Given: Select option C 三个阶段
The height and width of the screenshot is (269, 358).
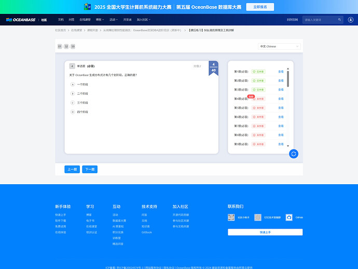Looking at the screenshot, I should (x=79, y=102).
